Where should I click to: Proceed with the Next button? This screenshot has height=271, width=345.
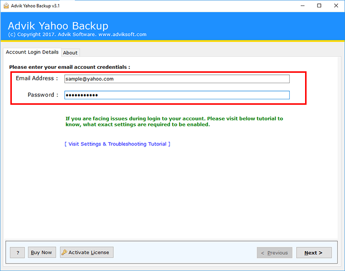point(314,253)
